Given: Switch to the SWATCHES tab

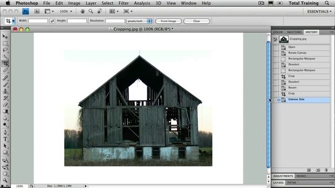Looking at the screenshot, I should (294, 32).
